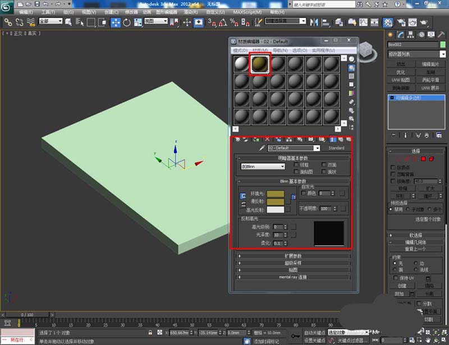Open the 自定义(U) menu in menu bar

click(x=216, y=12)
